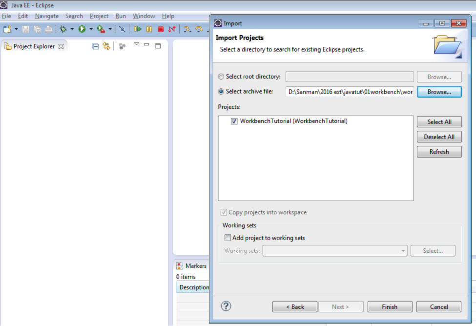Open the File menu
The width and height of the screenshot is (476, 326).
click(x=6, y=16)
